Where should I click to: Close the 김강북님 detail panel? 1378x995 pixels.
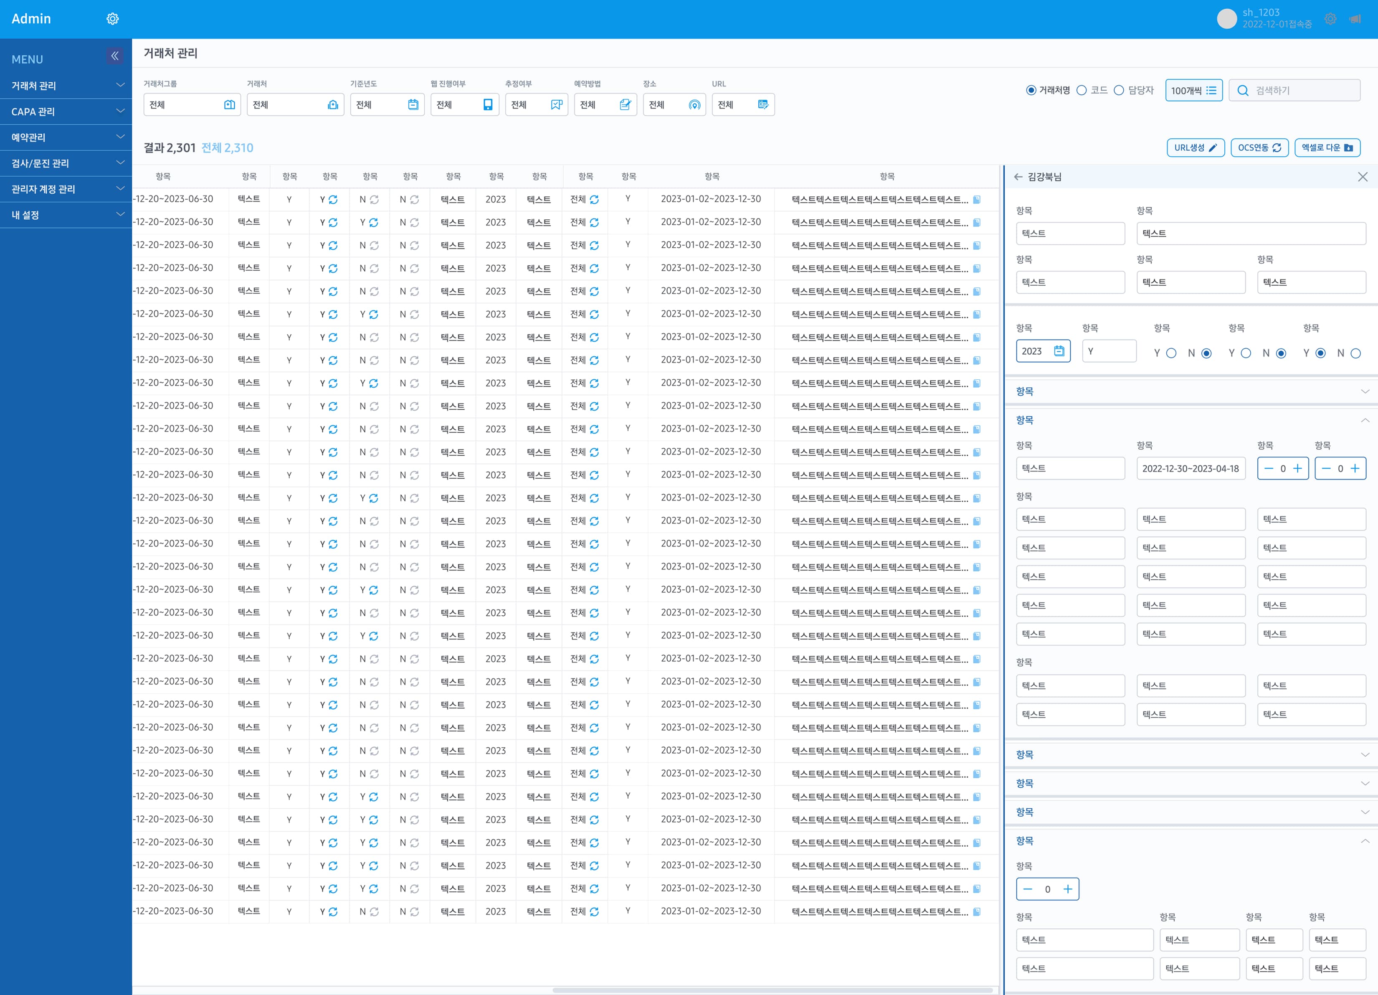[1363, 177]
